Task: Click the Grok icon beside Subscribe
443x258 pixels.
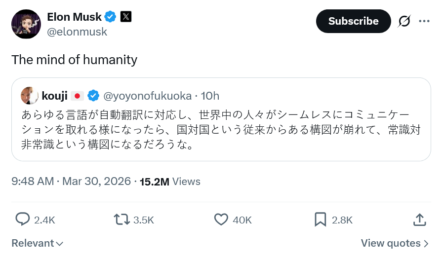Action: [404, 21]
